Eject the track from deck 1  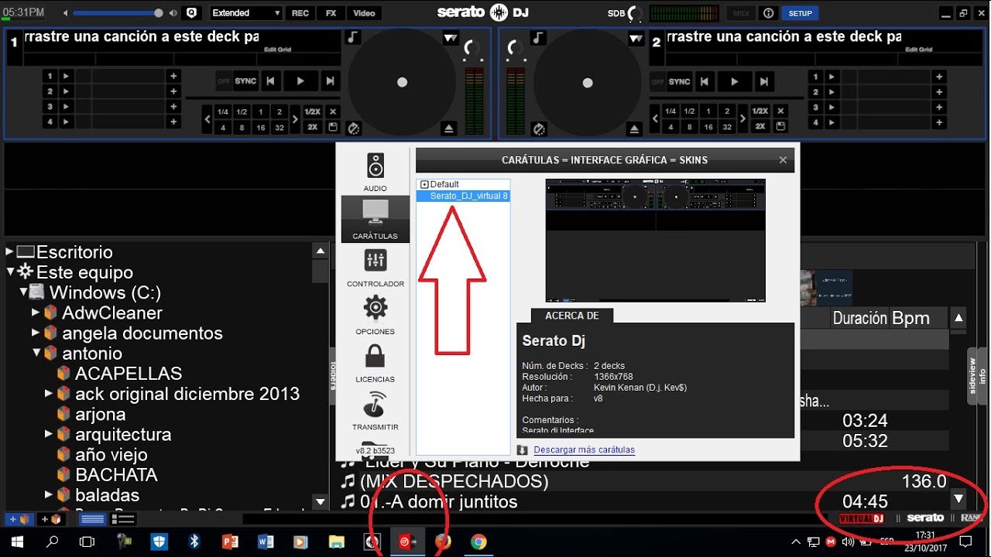click(x=449, y=128)
